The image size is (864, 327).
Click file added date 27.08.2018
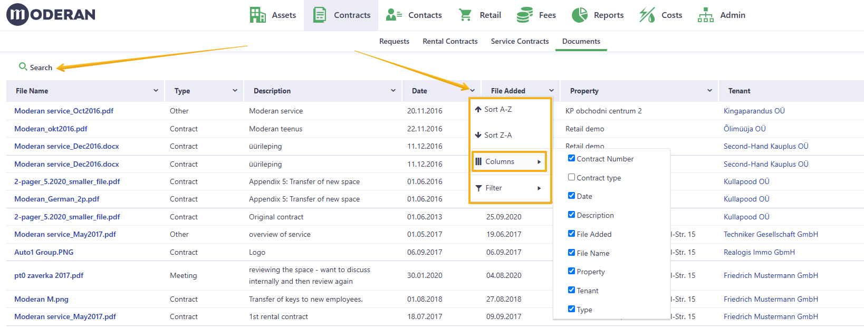[504, 299]
